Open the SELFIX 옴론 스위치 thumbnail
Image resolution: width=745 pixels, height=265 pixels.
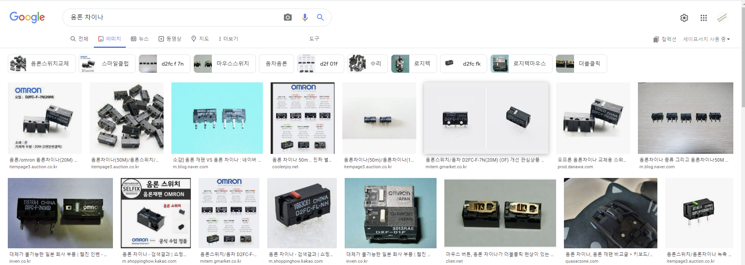[156, 213]
